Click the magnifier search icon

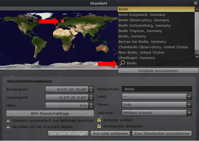(x=122, y=63)
